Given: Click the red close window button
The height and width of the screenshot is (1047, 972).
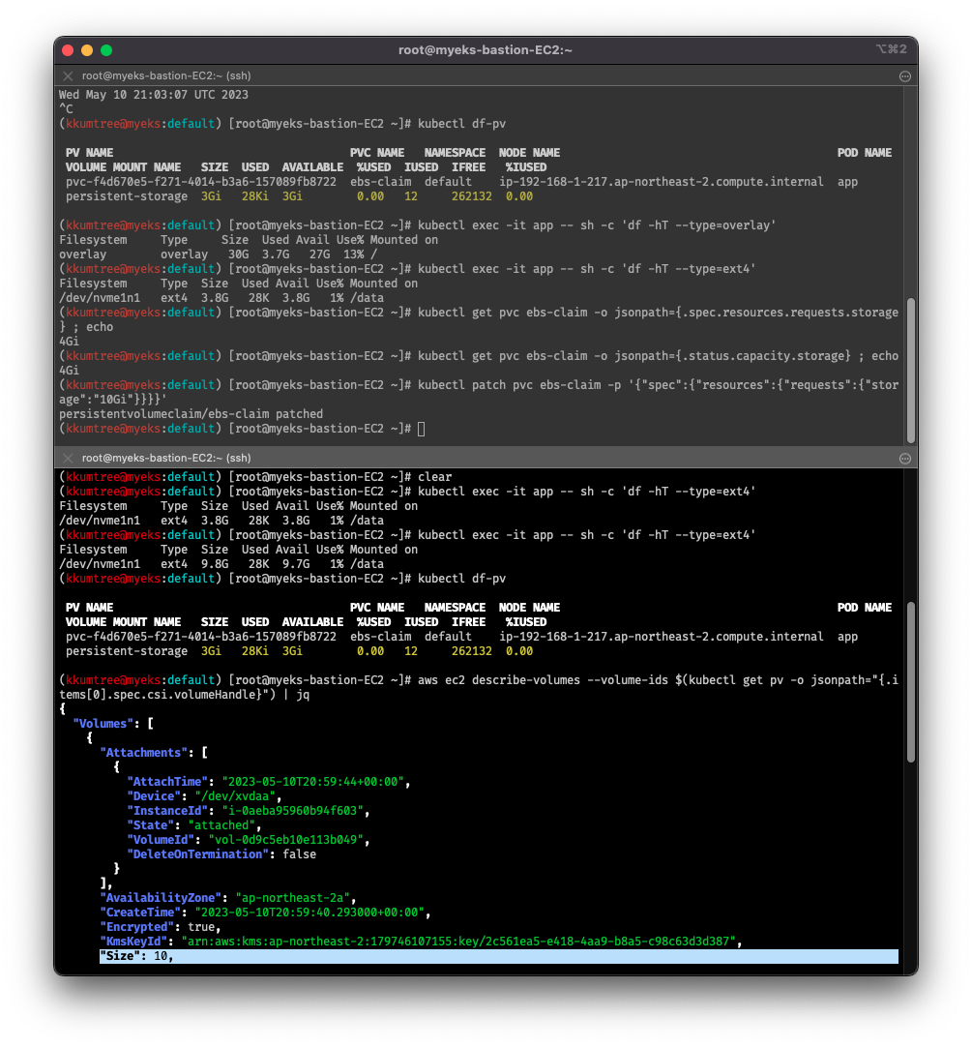Looking at the screenshot, I should tap(68, 50).
